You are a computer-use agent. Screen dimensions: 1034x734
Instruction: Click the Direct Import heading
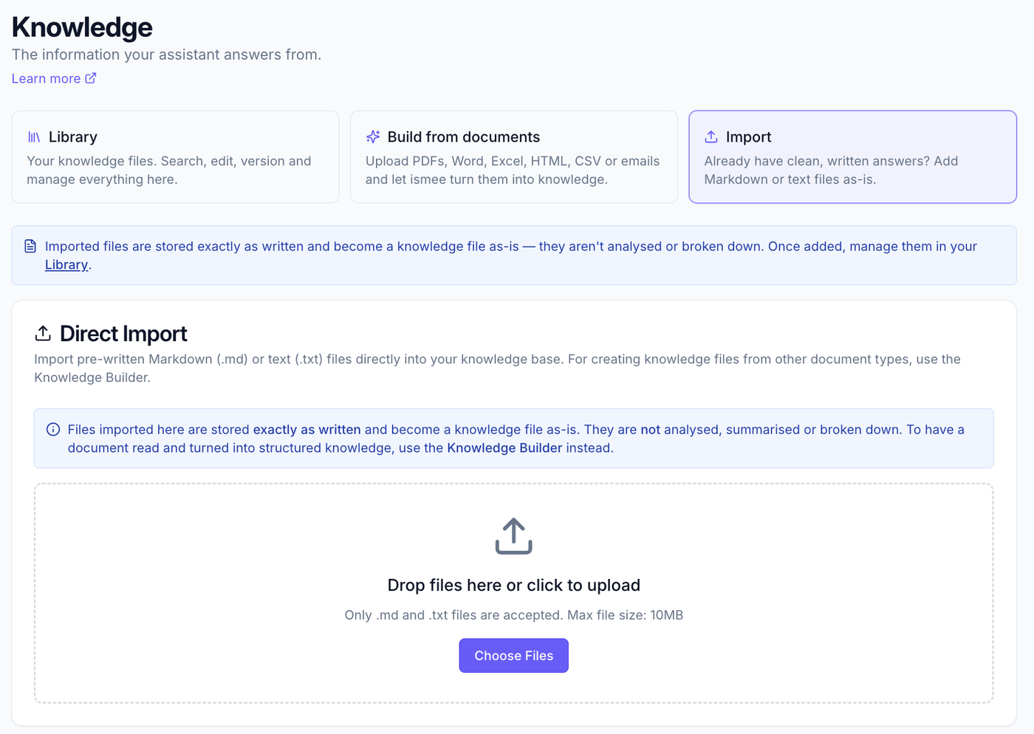pyautogui.click(x=123, y=334)
